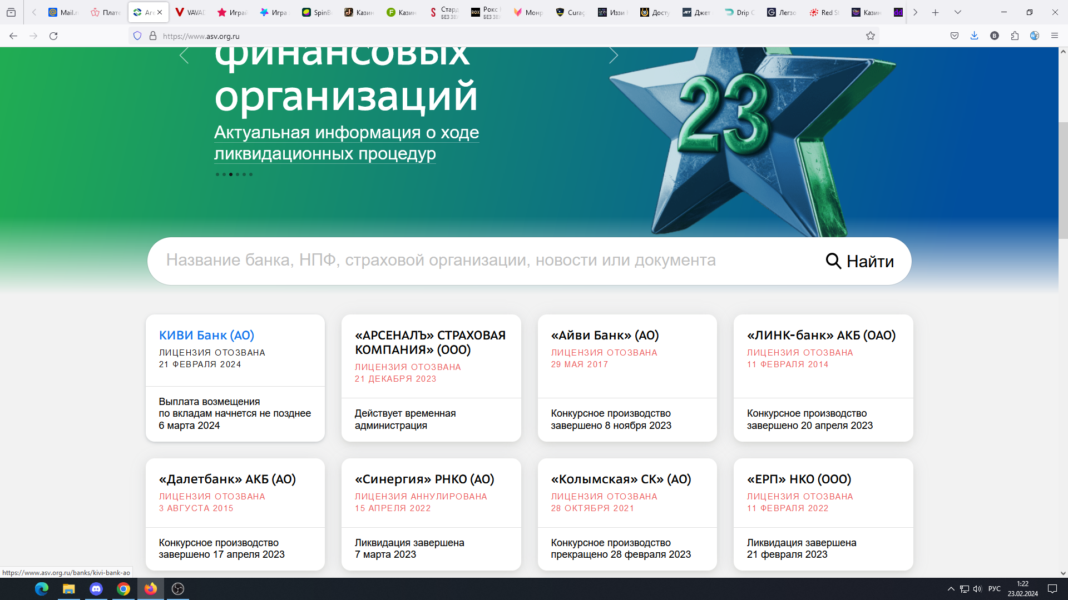Viewport: 1068px width, 600px height.
Task: Bookmark this page with star icon
Action: coord(871,36)
